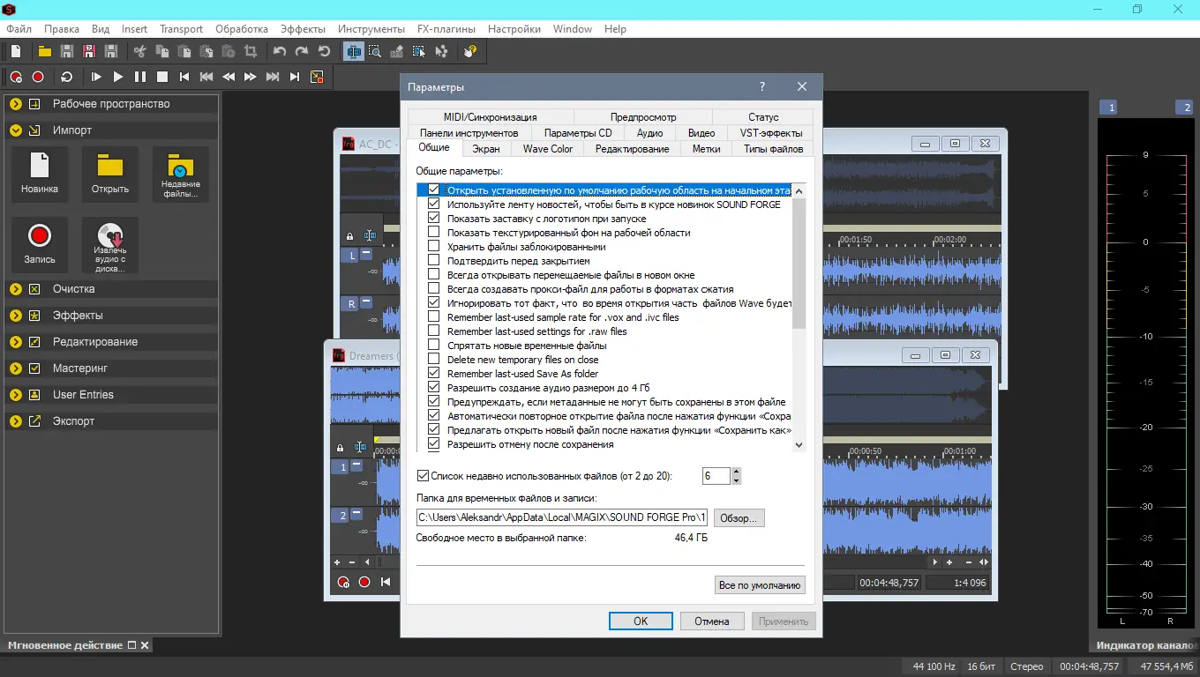This screenshot has height=677, width=1200.
Task: Enable Подтвердить перед закрытием checkbox
Action: point(433,261)
